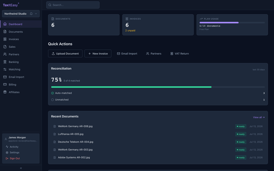
Task: Click the Affiliates gift icon
Action: (x=5, y=92)
